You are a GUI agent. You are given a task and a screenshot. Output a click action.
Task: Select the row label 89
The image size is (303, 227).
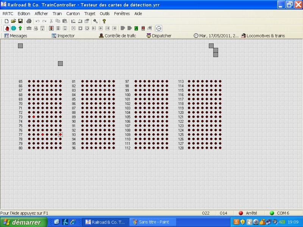74,117
